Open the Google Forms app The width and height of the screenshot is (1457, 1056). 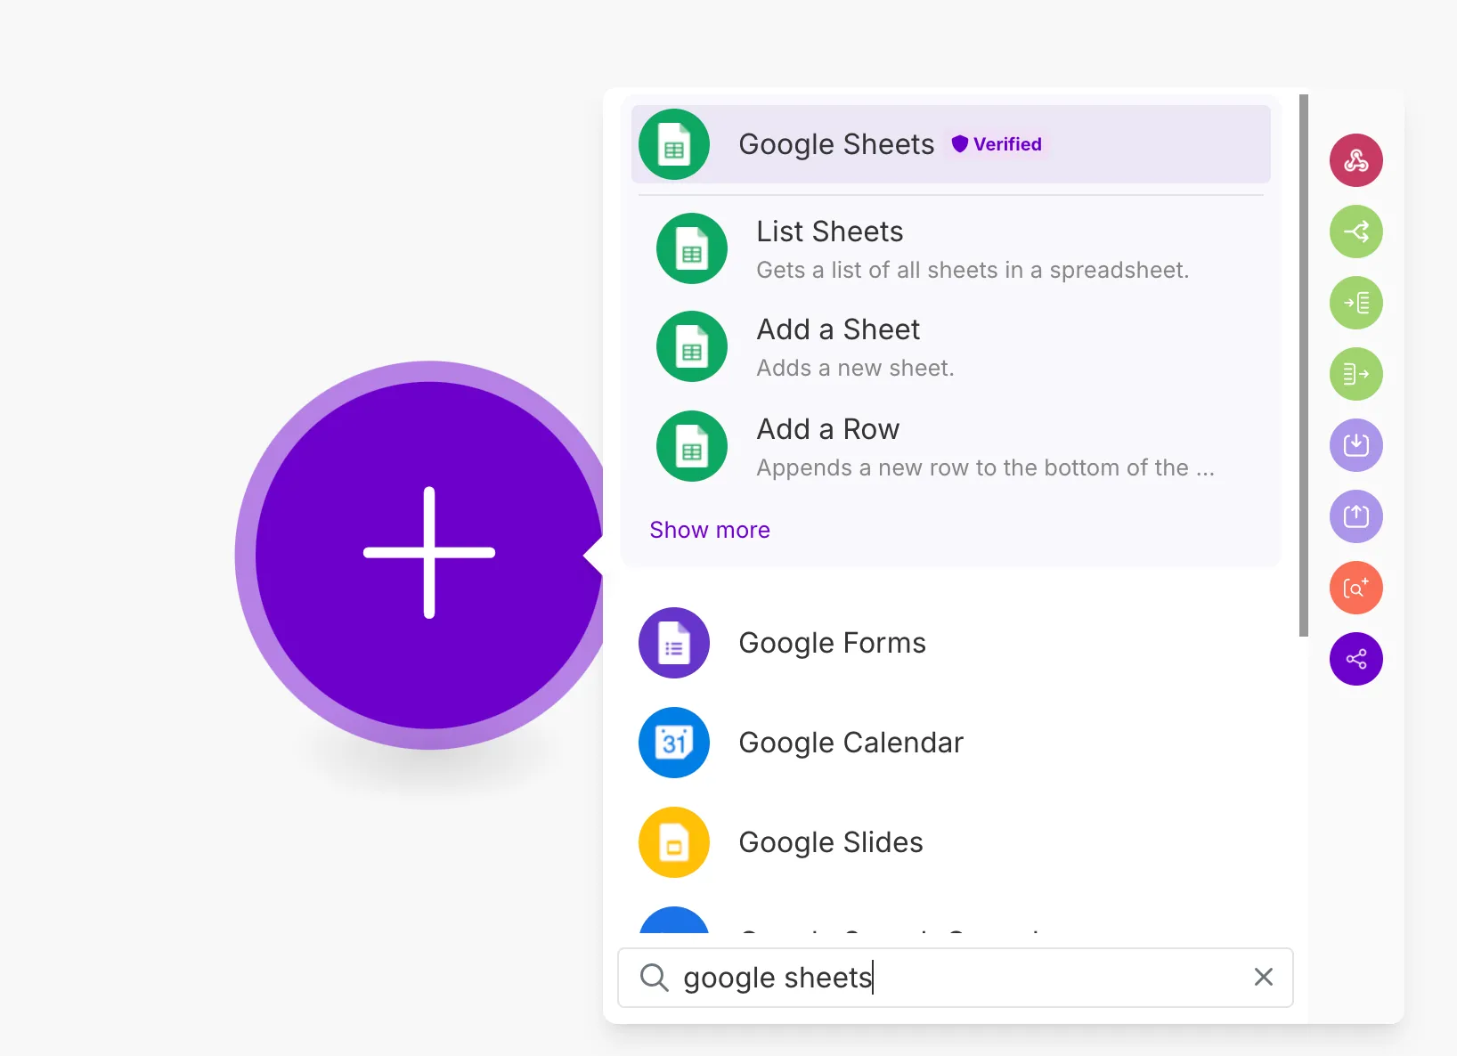[950, 643]
